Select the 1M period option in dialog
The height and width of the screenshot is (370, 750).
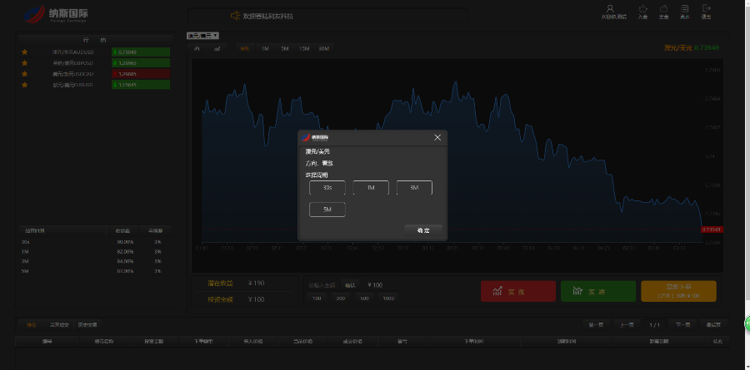tap(371, 188)
